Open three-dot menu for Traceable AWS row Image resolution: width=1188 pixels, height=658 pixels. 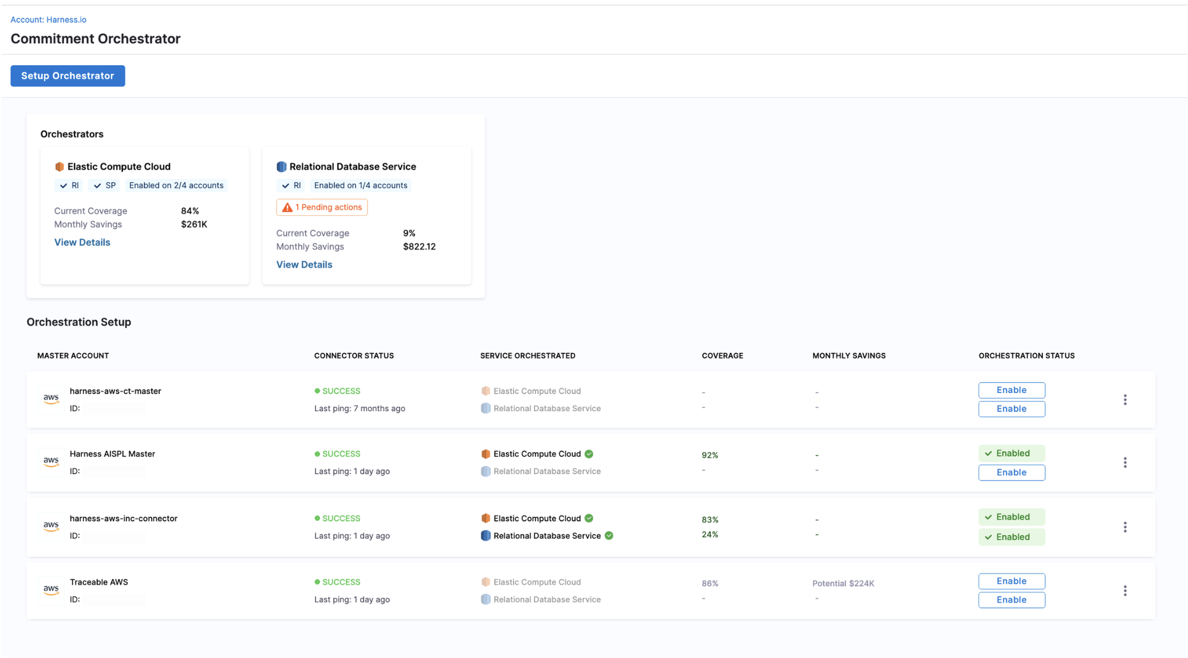click(x=1125, y=591)
